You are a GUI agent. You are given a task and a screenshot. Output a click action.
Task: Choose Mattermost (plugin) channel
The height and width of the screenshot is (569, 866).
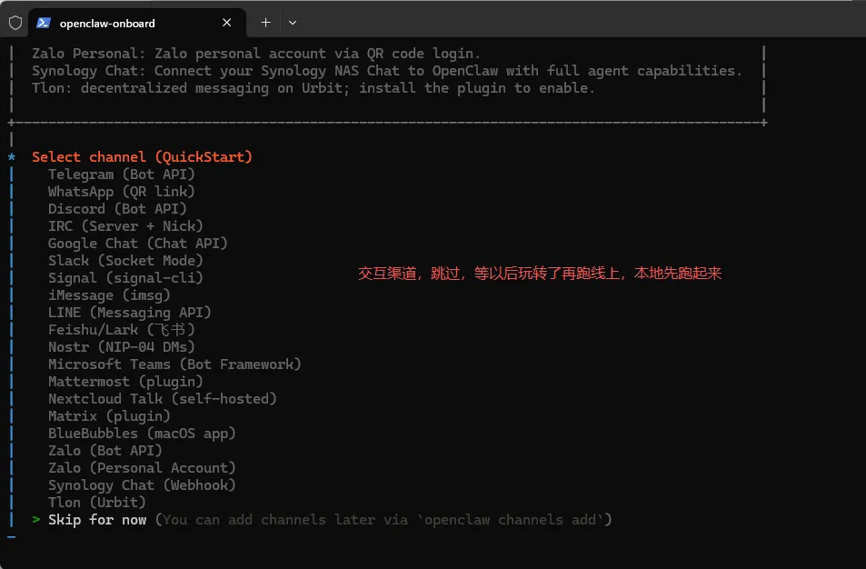coord(125,381)
